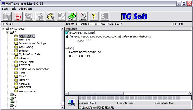Screen dimensions: 193x110
Task: Click the Messages scroll right arrow
Action: coord(190,94)
